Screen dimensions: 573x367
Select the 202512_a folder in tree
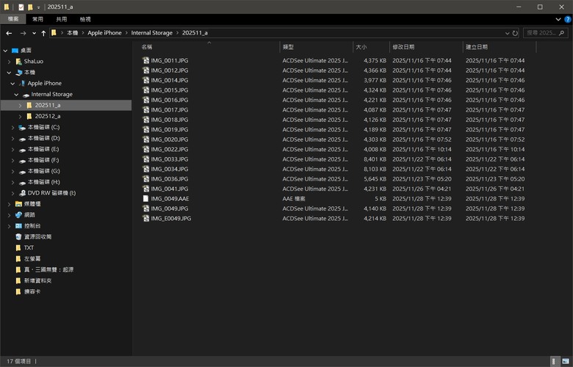point(48,116)
